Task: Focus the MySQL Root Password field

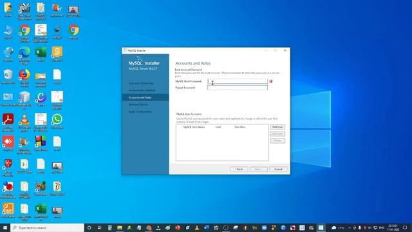Action: point(238,81)
